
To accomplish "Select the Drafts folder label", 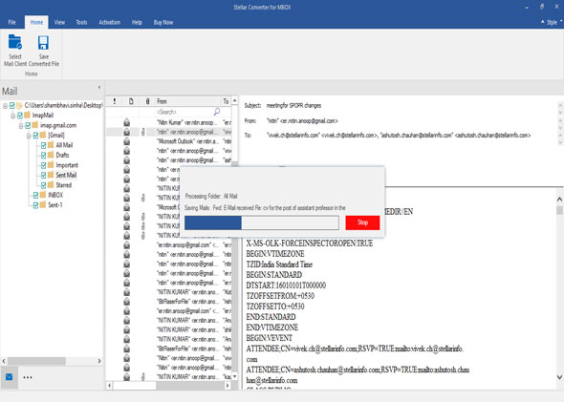I will 62,156.
